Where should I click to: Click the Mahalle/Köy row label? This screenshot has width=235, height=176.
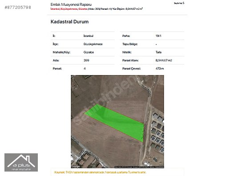(x=61, y=52)
